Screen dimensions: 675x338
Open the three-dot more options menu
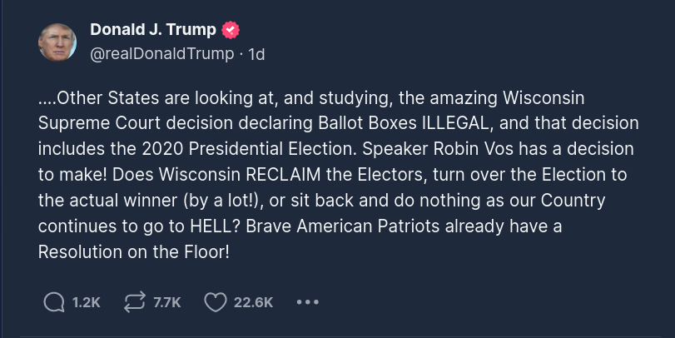(x=308, y=302)
